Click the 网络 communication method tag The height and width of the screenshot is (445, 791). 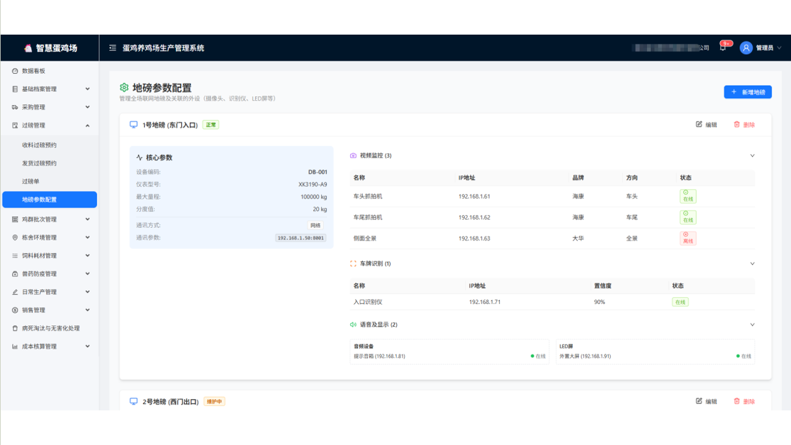pos(316,225)
